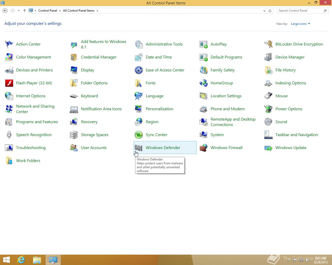The width and height of the screenshot is (332, 265).
Task: Click the Power Options battery icon
Action: pyautogui.click(x=268, y=109)
